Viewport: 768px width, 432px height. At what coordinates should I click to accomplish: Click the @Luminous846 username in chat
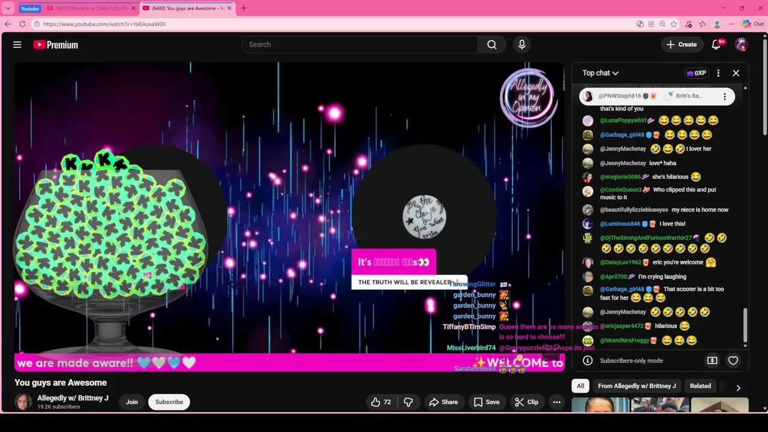[620, 224]
